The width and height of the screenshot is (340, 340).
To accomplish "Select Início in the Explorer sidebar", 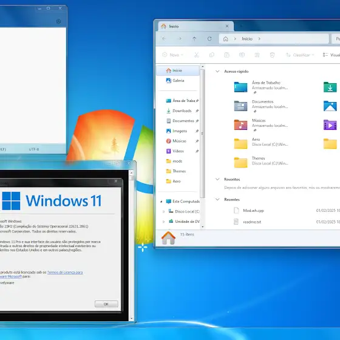I will [178, 70].
